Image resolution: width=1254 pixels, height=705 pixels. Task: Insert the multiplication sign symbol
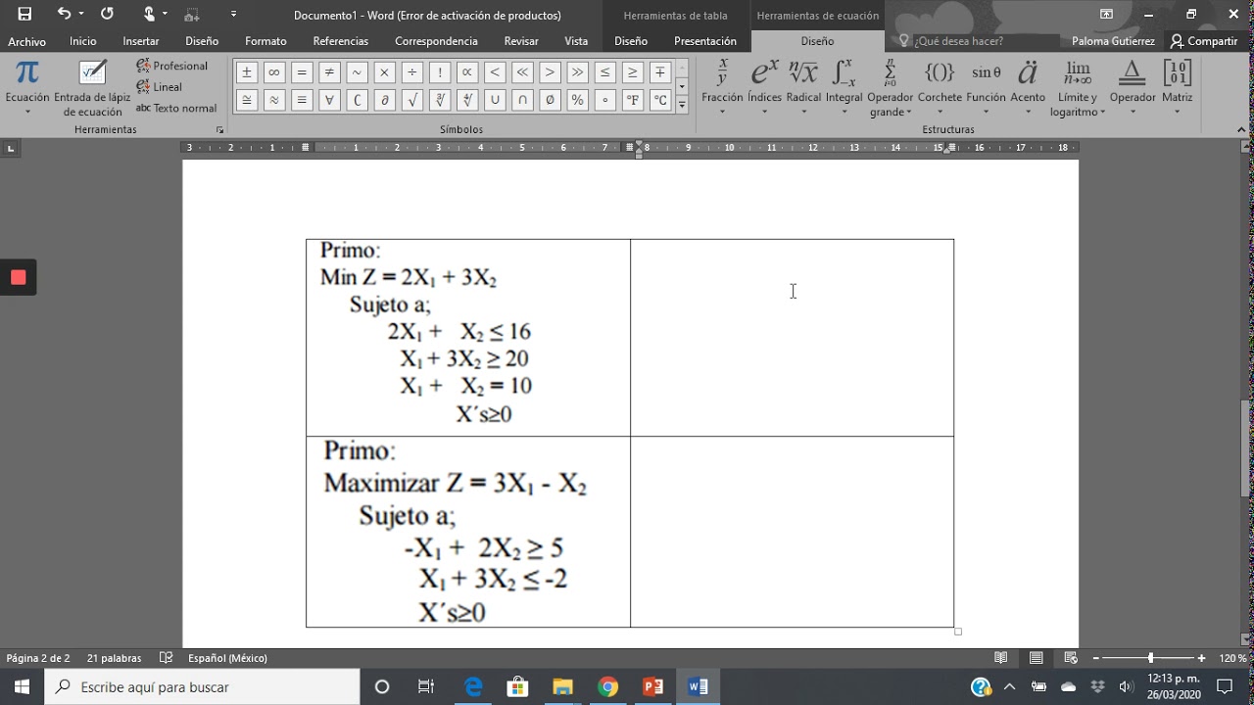(385, 72)
